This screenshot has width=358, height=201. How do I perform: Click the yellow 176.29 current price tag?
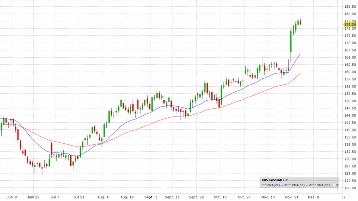pyautogui.click(x=350, y=24)
